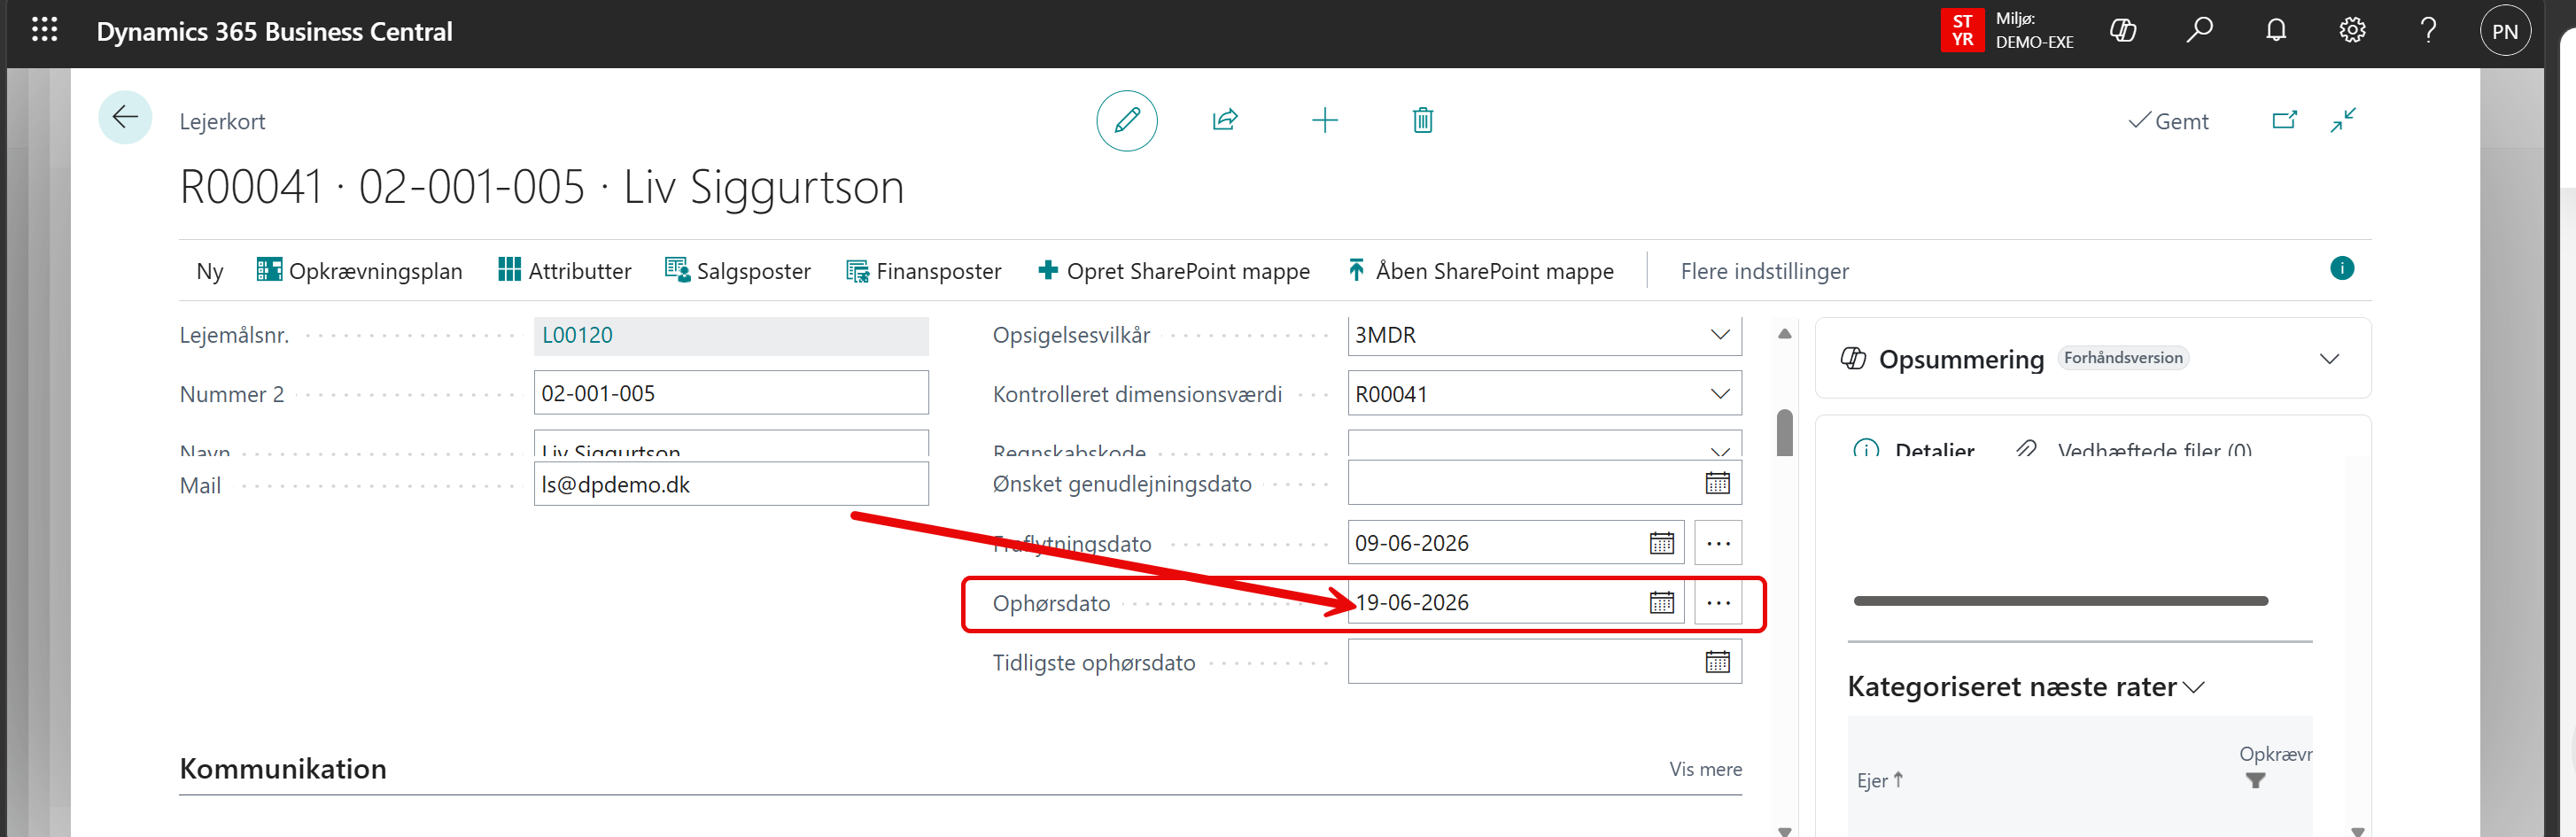Toggle edit mode with the pencil icon
The width and height of the screenshot is (2576, 837).
click(x=1127, y=121)
